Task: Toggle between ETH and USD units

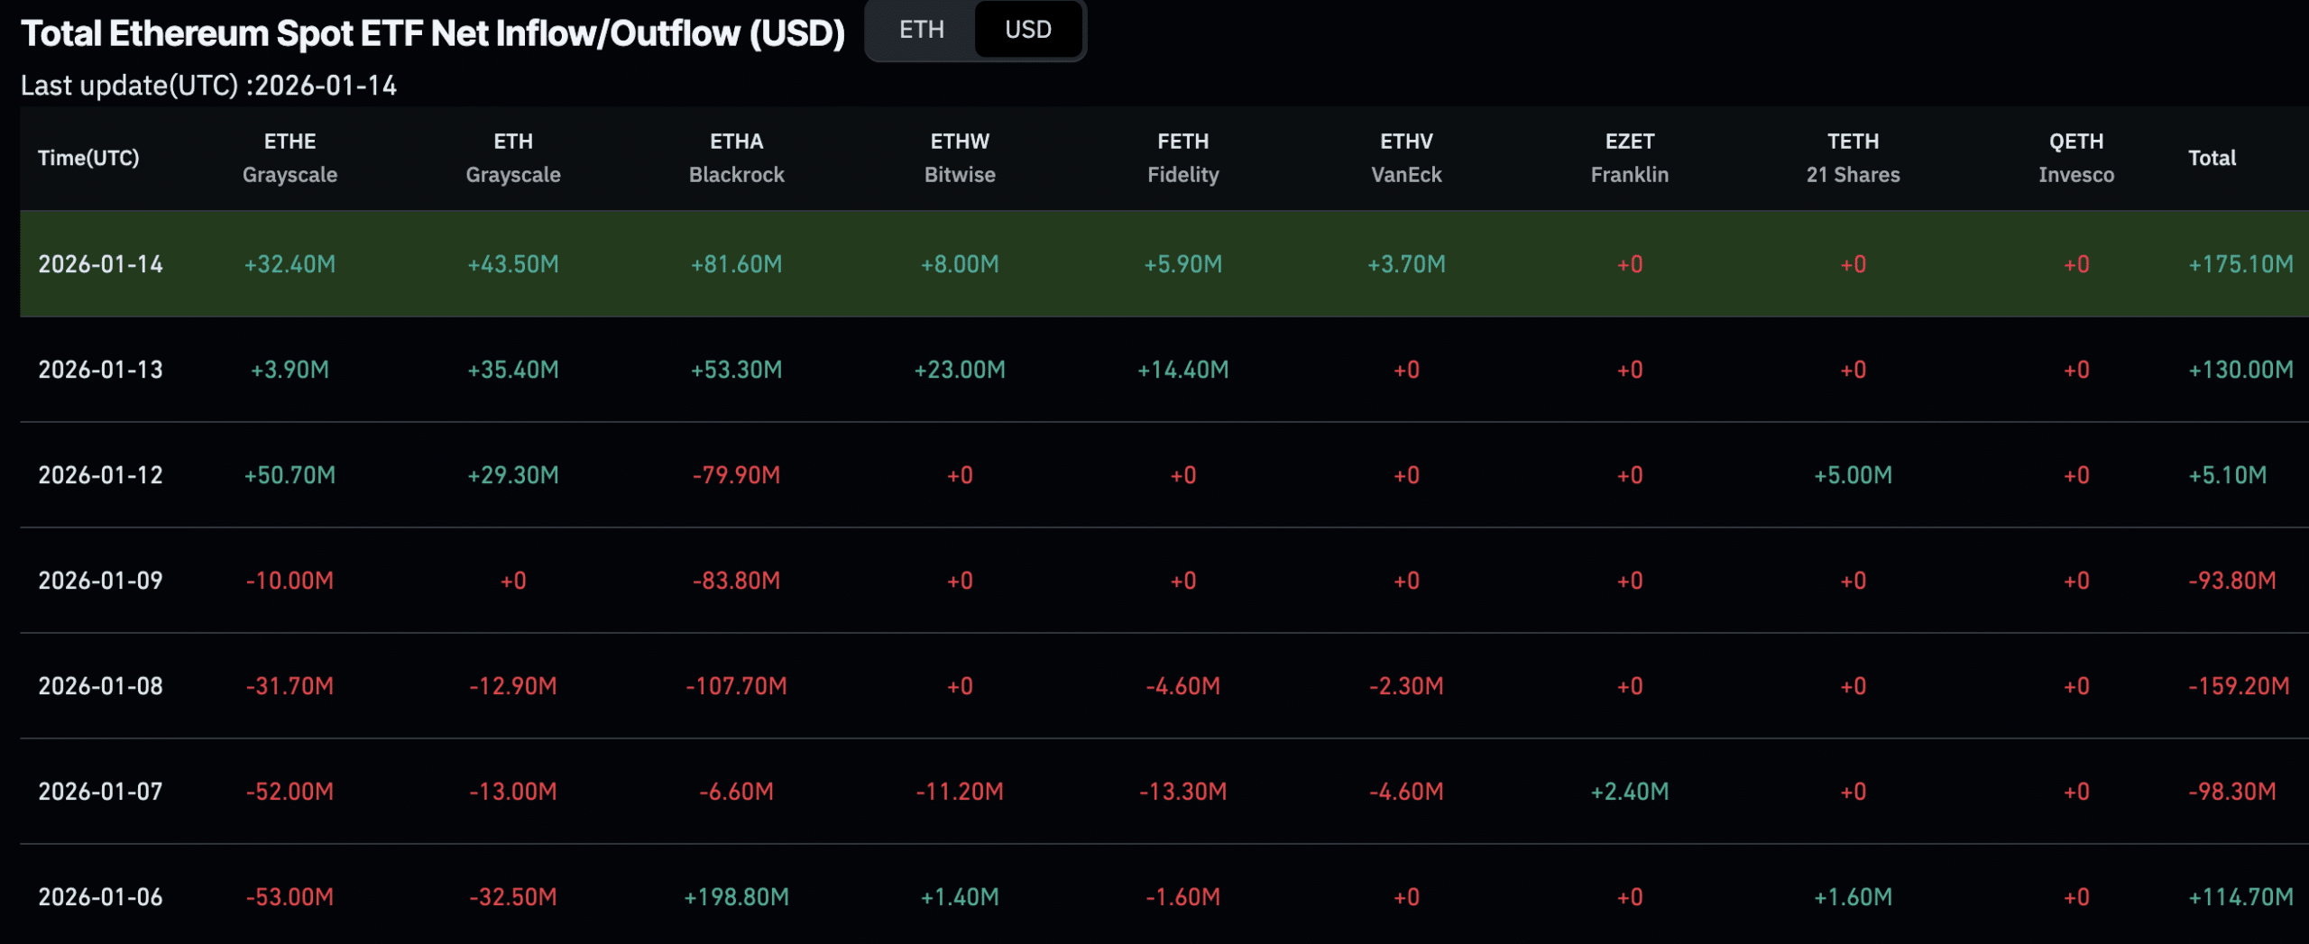Action: (974, 30)
